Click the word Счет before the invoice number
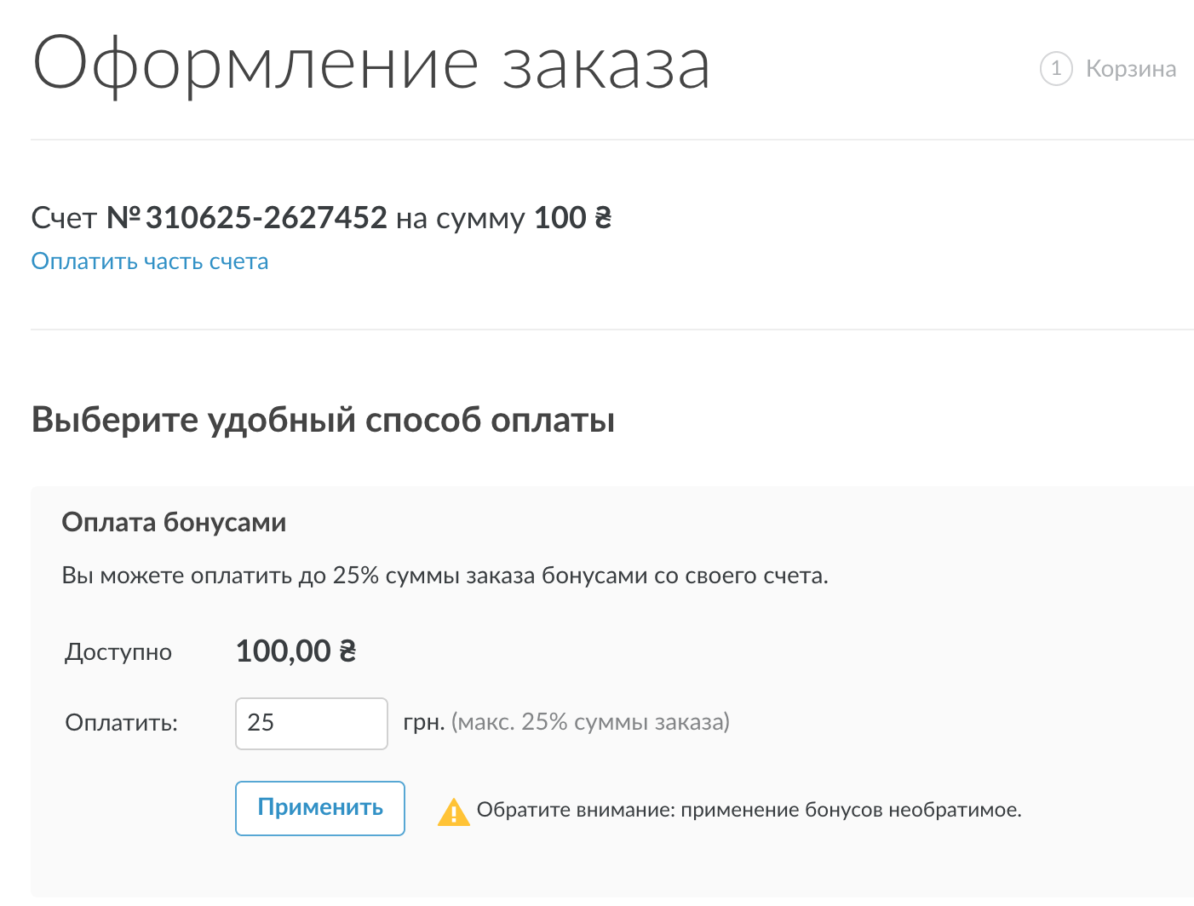Viewport: 1194px width, 906px height. click(64, 218)
